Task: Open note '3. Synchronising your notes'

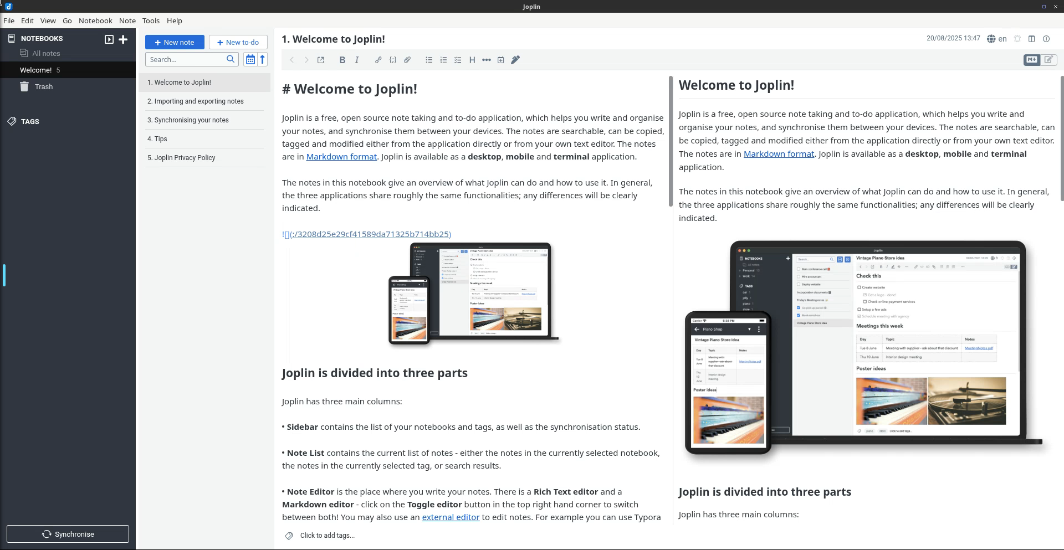Action: click(204, 120)
